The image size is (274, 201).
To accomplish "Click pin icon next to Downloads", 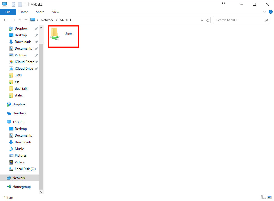I will [37, 42].
